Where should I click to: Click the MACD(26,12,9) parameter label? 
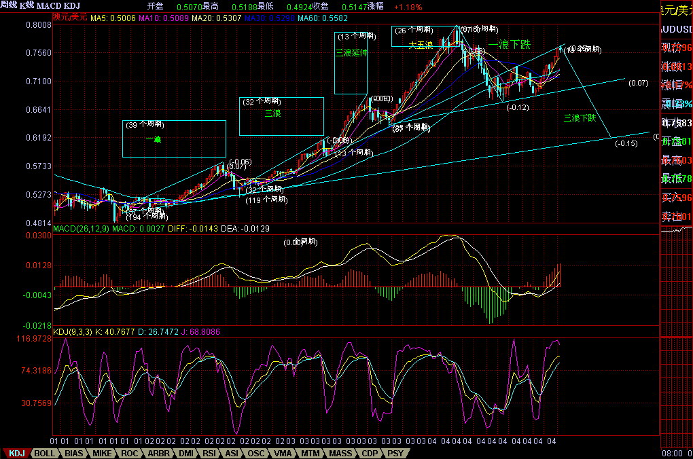[82, 228]
